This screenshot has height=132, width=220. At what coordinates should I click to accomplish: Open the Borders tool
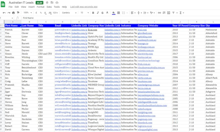[118, 13]
